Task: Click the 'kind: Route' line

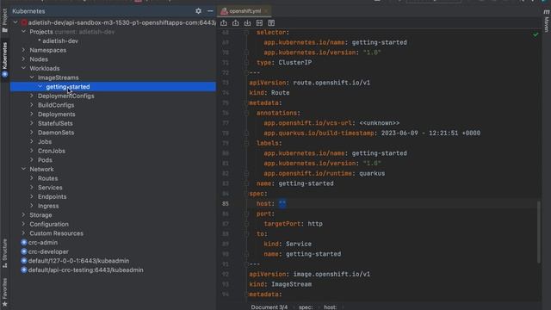Action: pos(269,93)
